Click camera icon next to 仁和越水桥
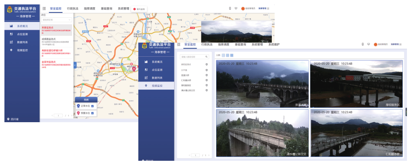This screenshot has height=166, width=417. click(x=206, y=80)
